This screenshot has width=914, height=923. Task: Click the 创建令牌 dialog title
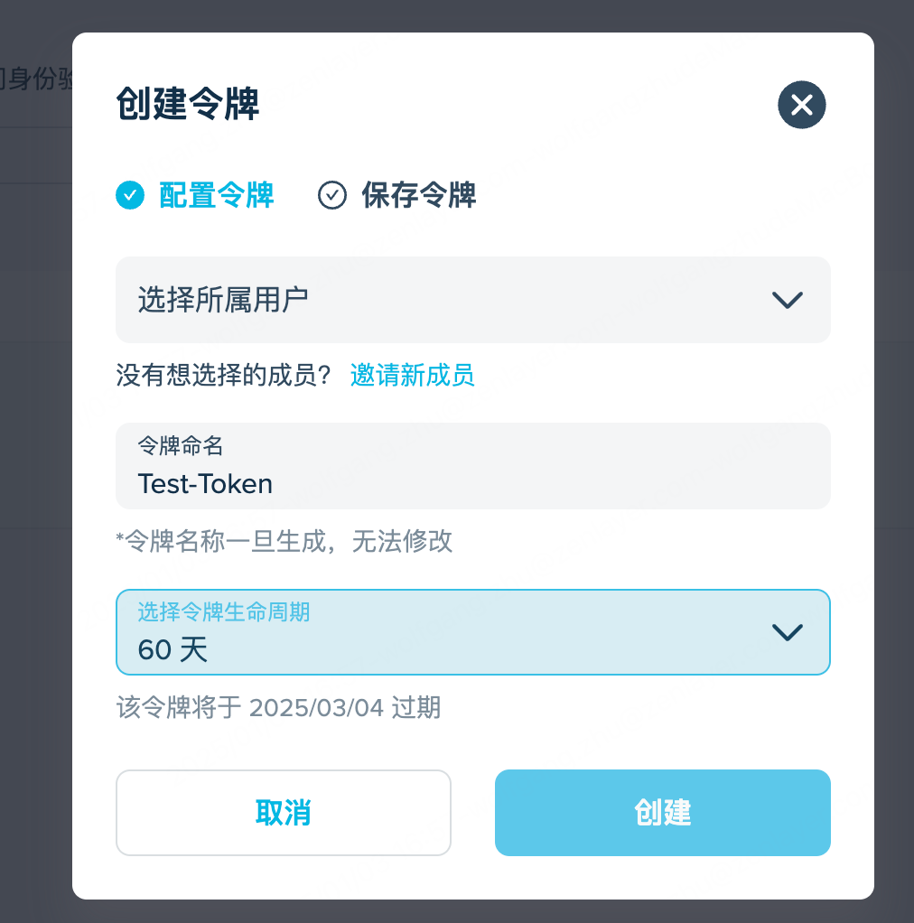[188, 106]
